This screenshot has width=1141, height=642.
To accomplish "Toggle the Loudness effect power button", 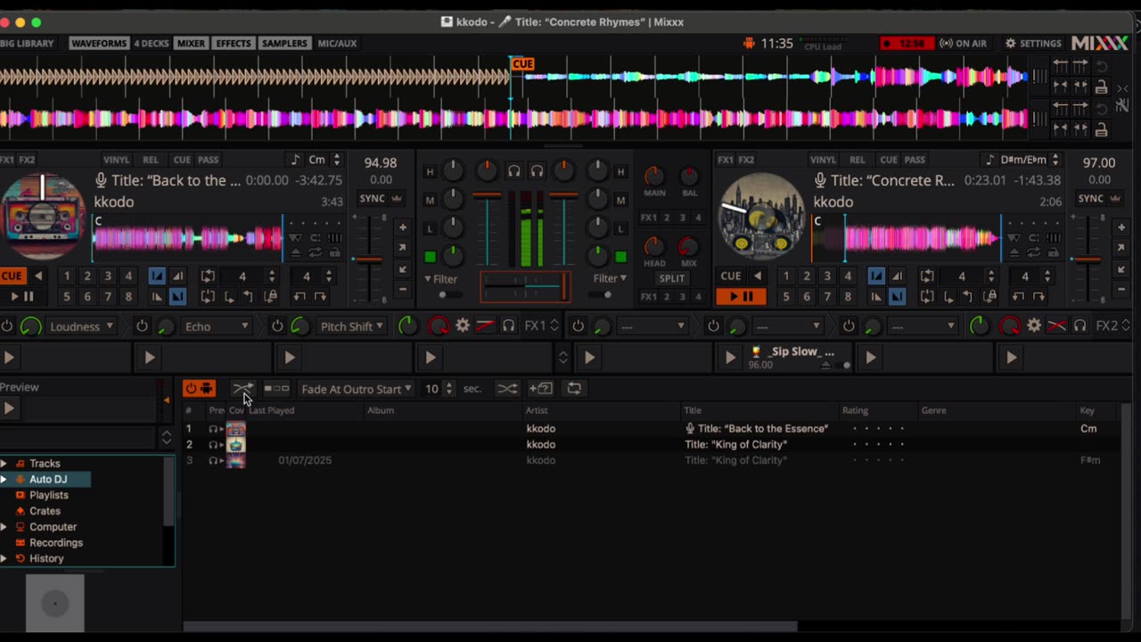I will click(8, 326).
